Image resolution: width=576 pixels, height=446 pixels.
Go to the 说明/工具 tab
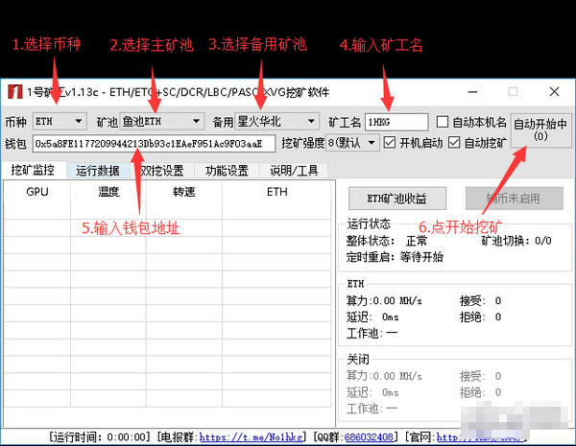tap(294, 171)
